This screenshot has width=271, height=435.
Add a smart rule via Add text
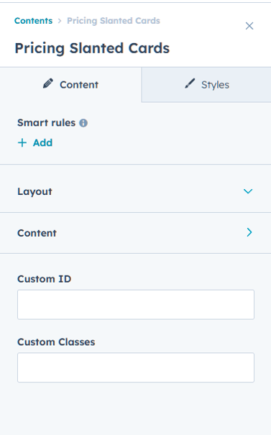click(42, 142)
